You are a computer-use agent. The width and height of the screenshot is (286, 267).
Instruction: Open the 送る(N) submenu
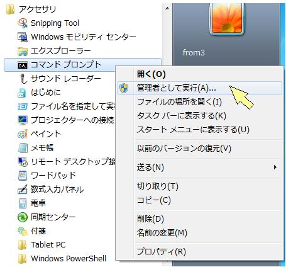pos(199,168)
